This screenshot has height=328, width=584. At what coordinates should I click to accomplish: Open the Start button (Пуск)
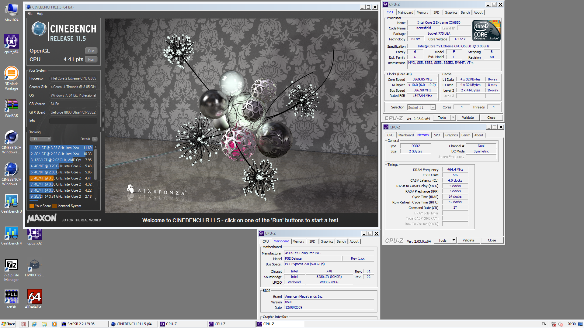click(8, 324)
